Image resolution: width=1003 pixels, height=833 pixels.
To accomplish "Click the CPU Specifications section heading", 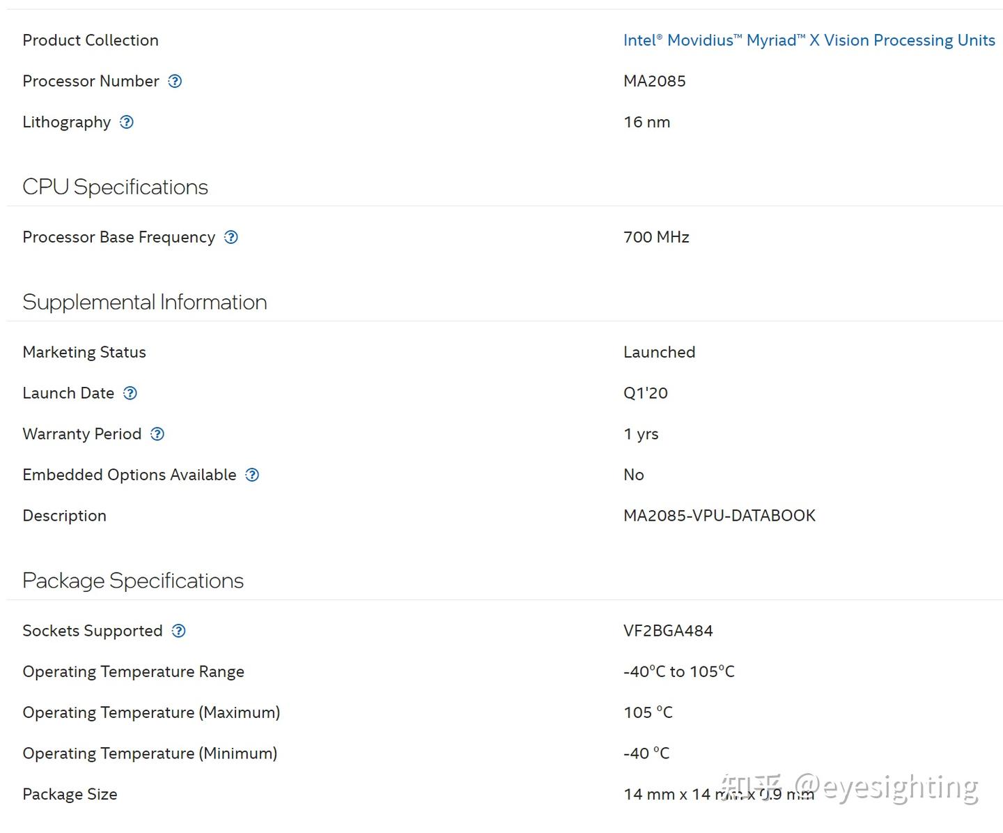I will (x=115, y=187).
